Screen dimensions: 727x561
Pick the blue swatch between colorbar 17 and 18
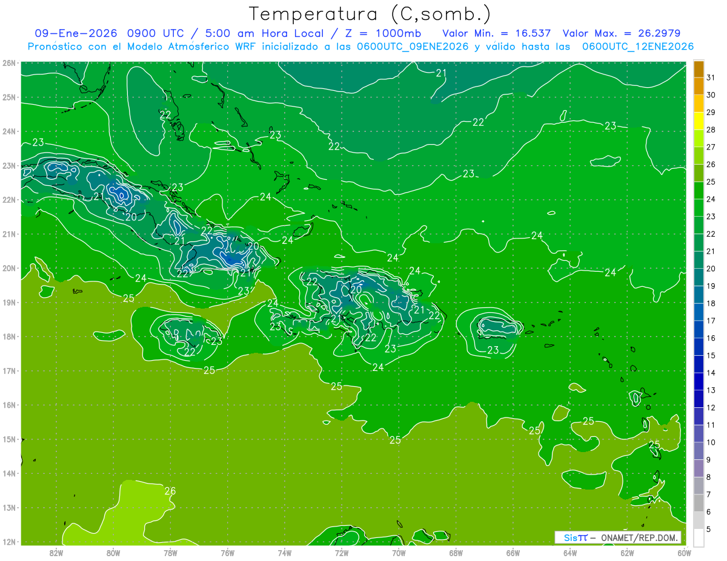pos(699,312)
